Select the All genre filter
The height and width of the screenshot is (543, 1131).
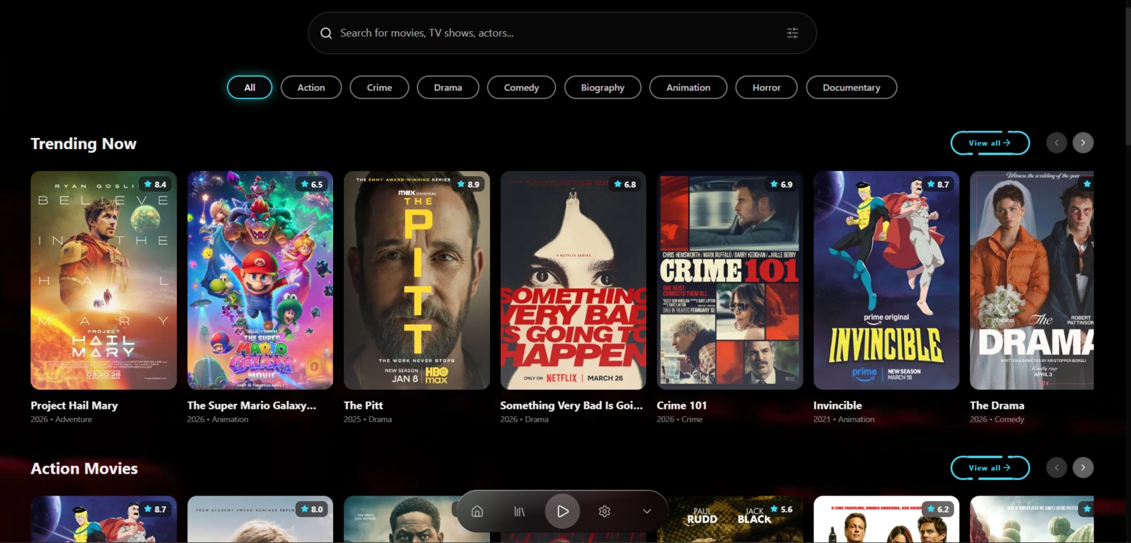pyautogui.click(x=250, y=88)
